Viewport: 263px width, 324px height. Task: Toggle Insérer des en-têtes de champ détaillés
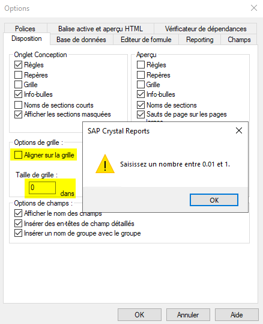tap(18, 224)
